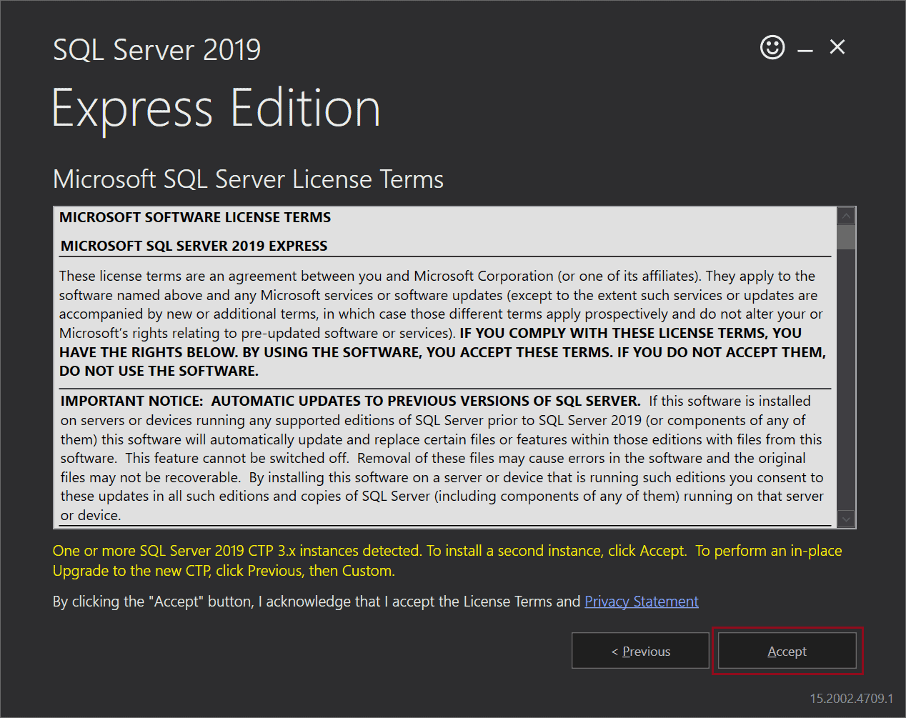The image size is (906, 718).
Task: Go back with the Previous button
Action: pyautogui.click(x=640, y=651)
